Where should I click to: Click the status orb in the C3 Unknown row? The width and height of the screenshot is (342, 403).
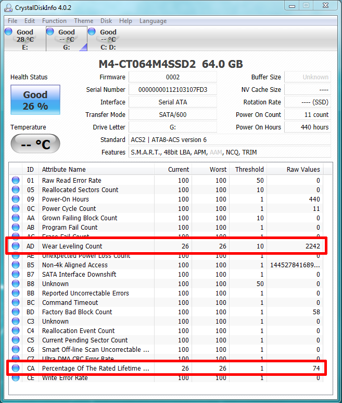click(16, 321)
